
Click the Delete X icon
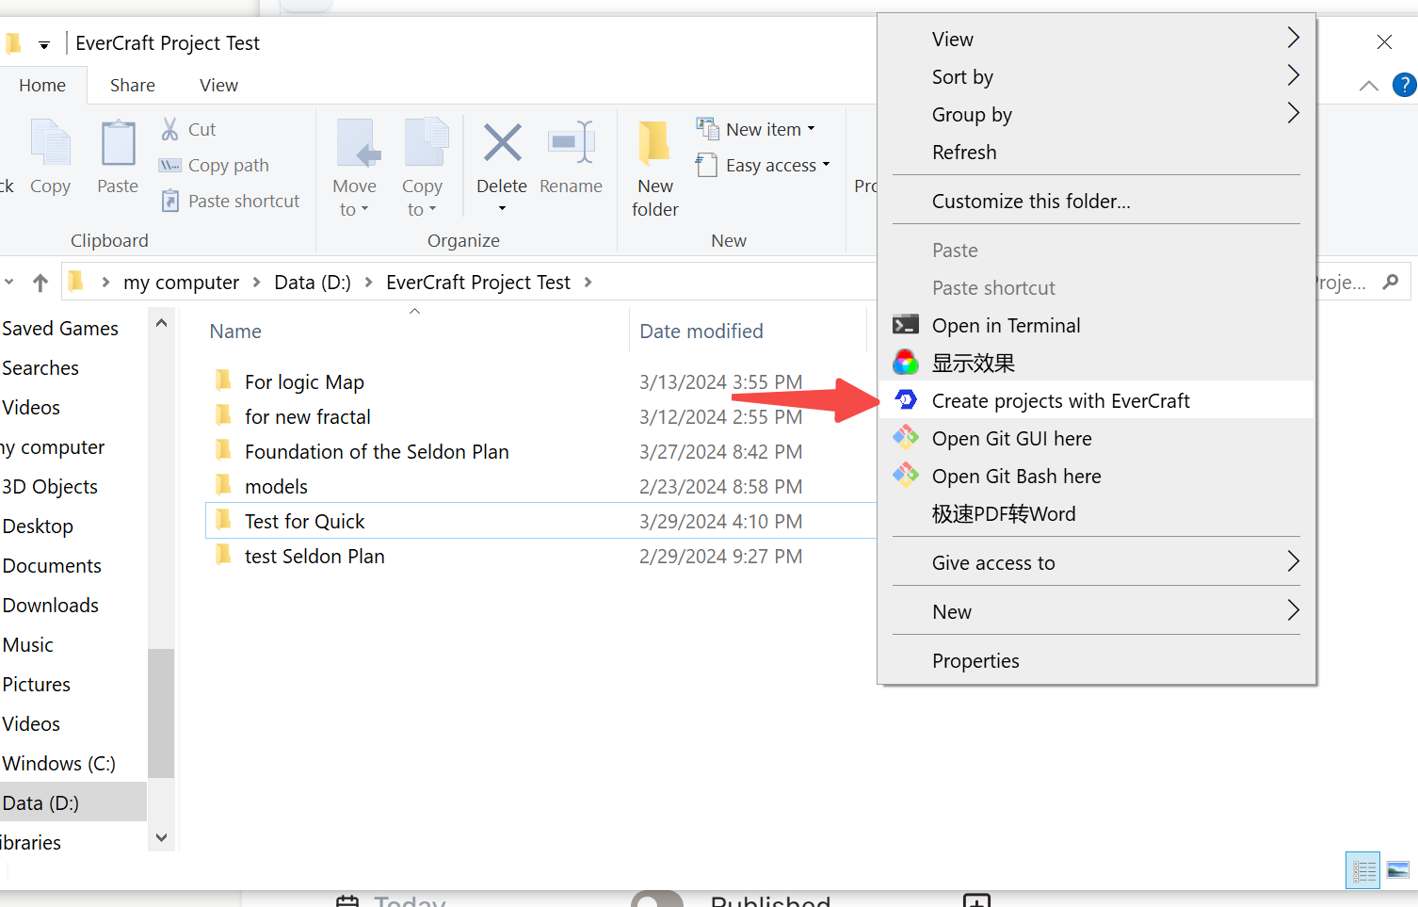[x=503, y=143]
